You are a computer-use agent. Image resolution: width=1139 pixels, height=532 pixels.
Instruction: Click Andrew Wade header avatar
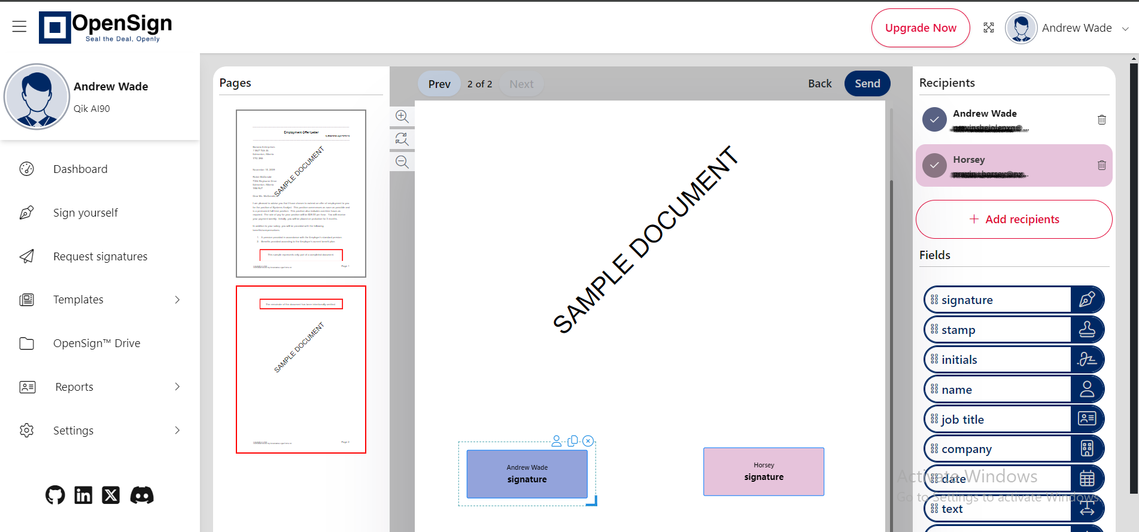tap(1021, 28)
